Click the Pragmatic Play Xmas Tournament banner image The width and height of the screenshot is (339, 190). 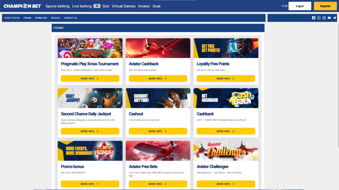click(90, 48)
